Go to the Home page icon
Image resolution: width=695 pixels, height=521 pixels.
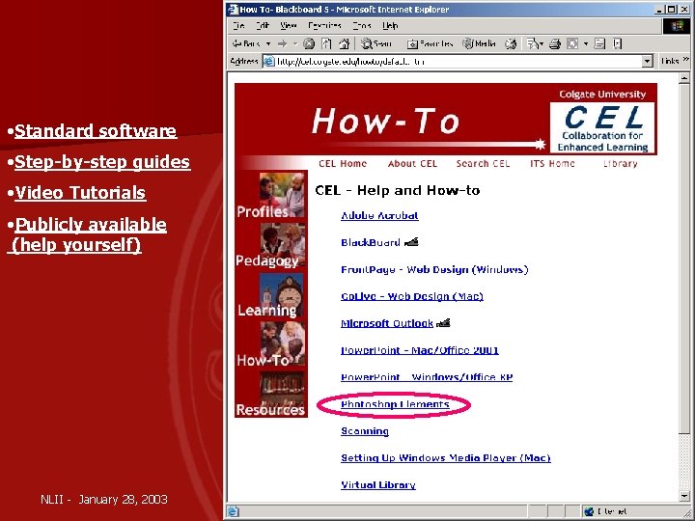[x=344, y=43]
